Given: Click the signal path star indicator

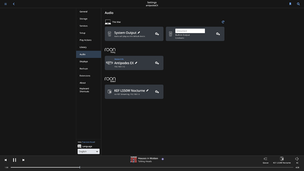Looking at the screenshot, I should coord(163,159).
